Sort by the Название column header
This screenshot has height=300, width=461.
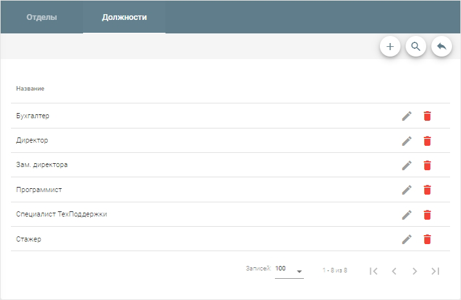click(30, 88)
